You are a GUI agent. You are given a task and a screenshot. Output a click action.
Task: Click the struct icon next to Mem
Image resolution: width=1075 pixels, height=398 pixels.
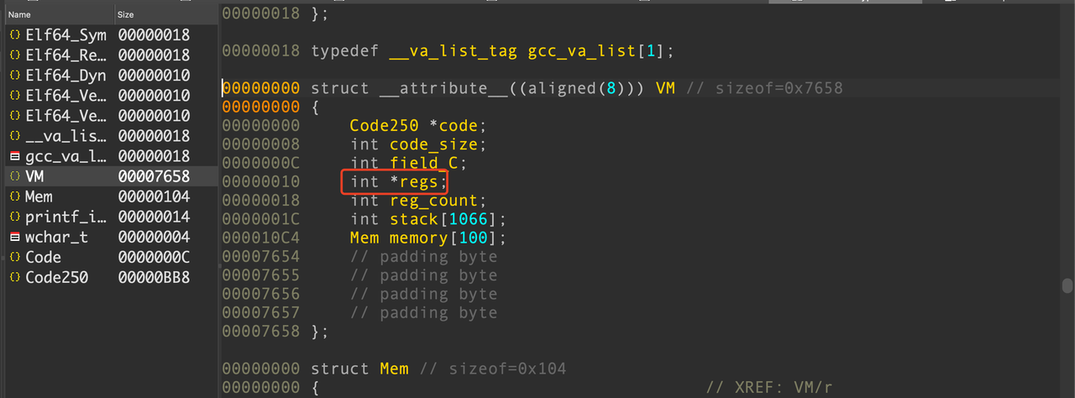pos(14,196)
